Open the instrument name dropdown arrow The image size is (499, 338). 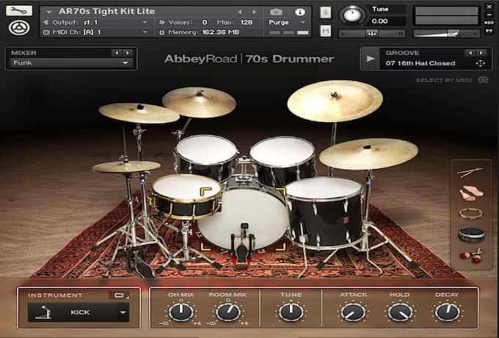[48, 12]
